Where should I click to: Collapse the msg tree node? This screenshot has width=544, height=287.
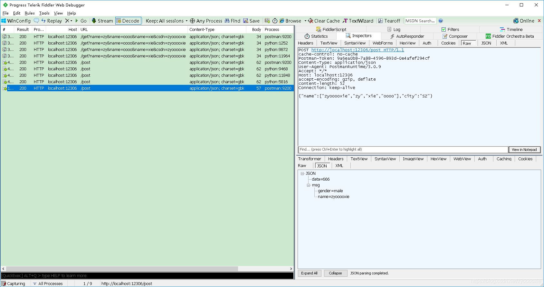pyautogui.click(x=309, y=185)
